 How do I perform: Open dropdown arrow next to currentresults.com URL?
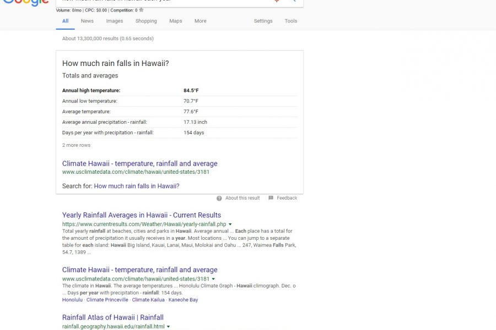(x=230, y=224)
